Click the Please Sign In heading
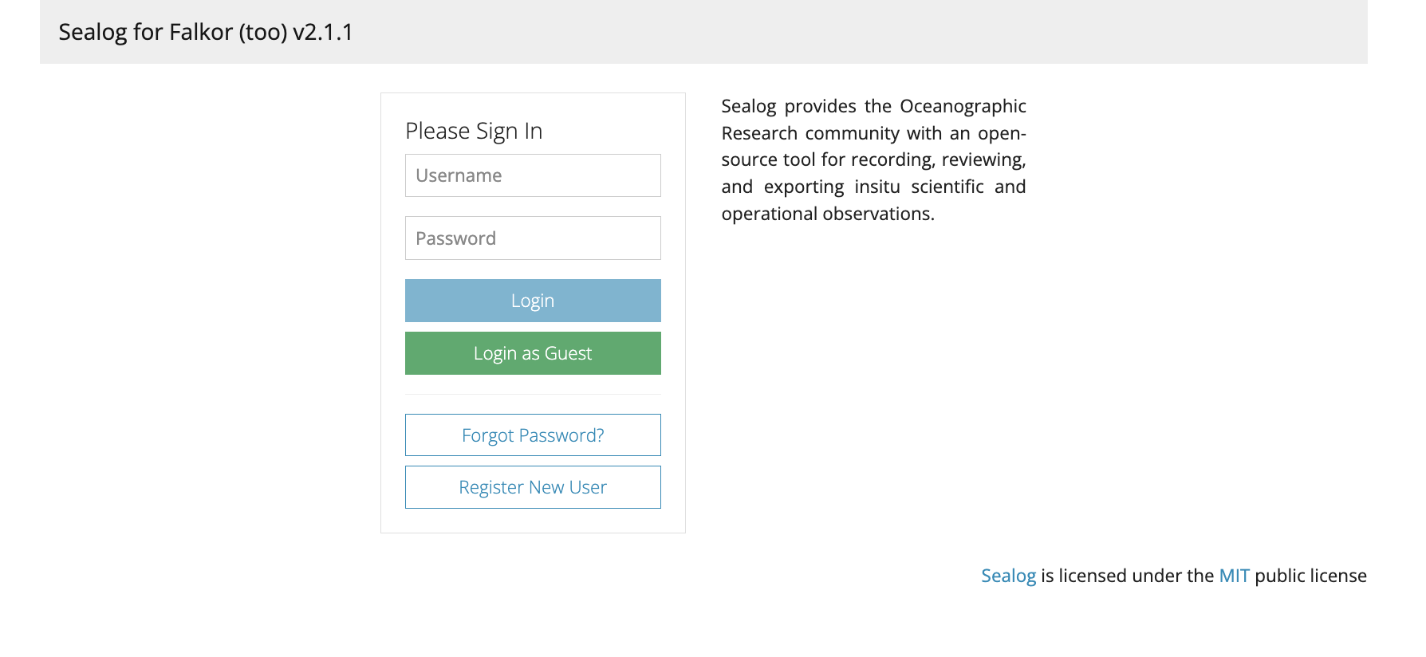This screenshot has height=657, width=1426. click(x=474, y=131)
